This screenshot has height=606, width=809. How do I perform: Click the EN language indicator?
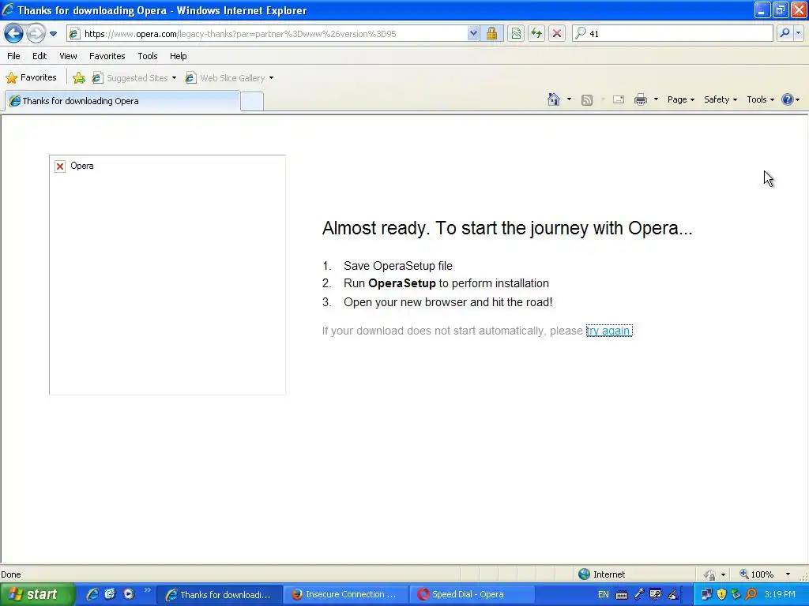click(603, 595)
